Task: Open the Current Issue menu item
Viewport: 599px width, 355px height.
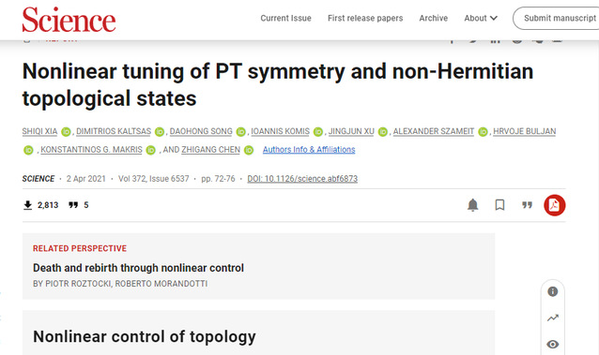Action: click(x=285, y=18)
